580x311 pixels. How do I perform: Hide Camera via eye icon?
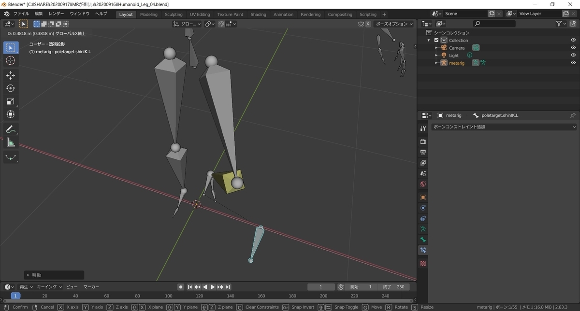point(573,48)
